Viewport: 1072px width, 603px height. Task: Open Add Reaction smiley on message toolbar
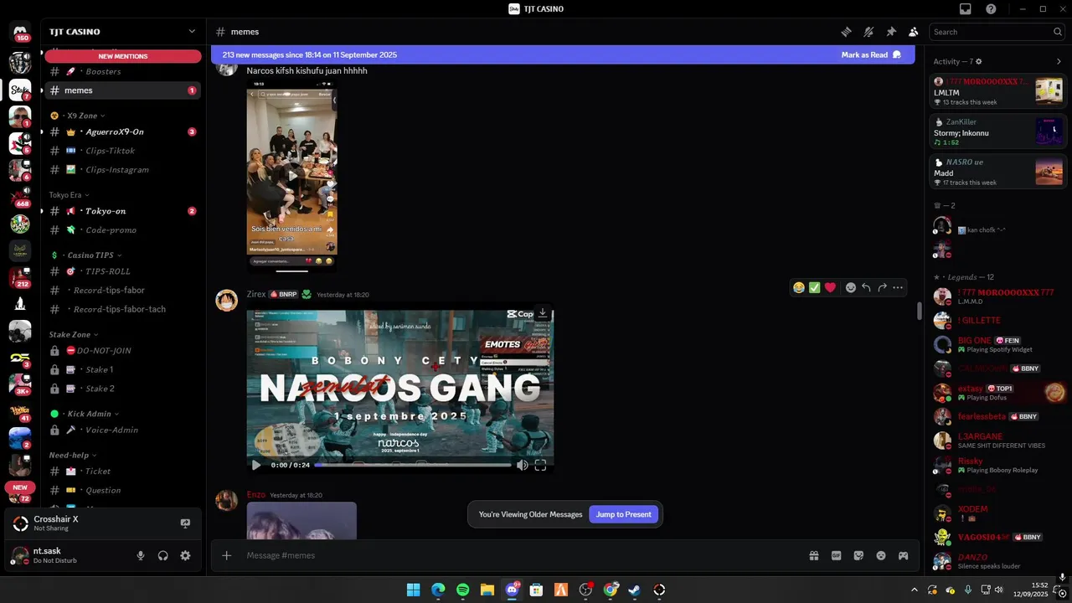pyautogui.click(x=851, y=287)
